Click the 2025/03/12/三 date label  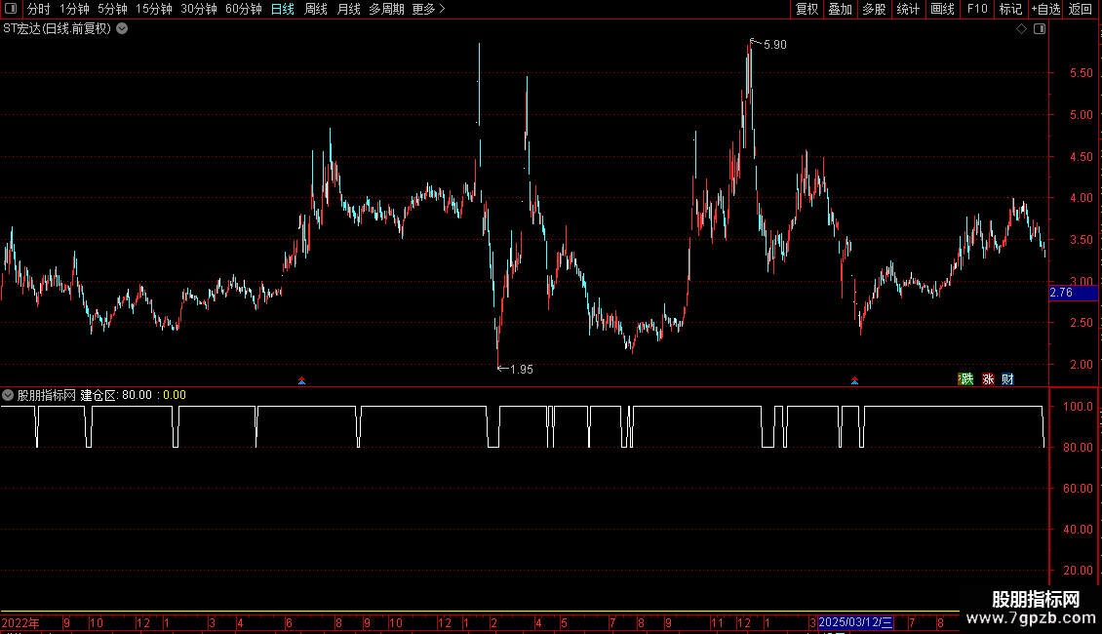855,622
